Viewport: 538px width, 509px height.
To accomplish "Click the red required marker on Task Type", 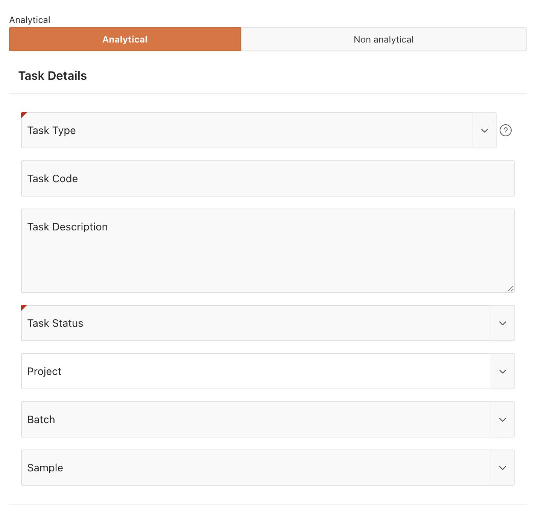I will click(23, 114).
